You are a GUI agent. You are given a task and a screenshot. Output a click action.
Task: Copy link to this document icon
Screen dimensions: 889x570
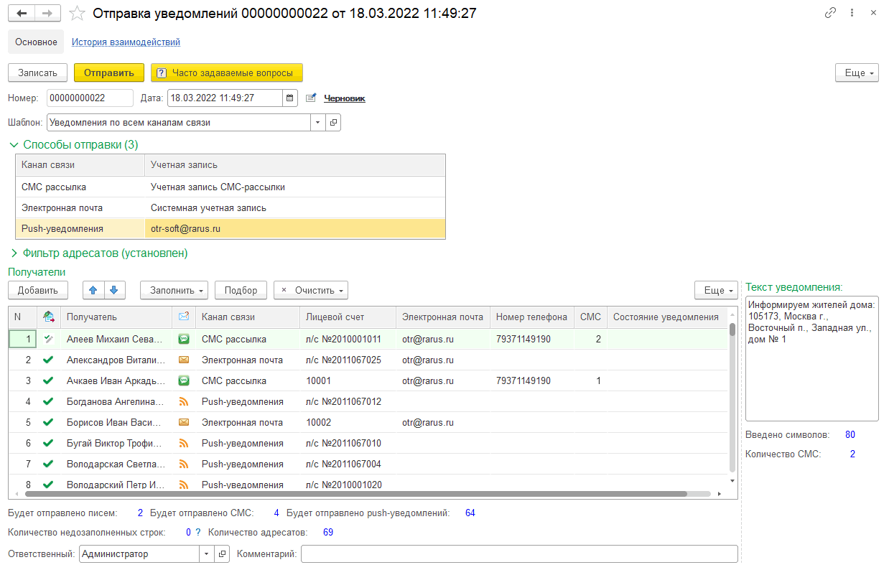point(831,13)
